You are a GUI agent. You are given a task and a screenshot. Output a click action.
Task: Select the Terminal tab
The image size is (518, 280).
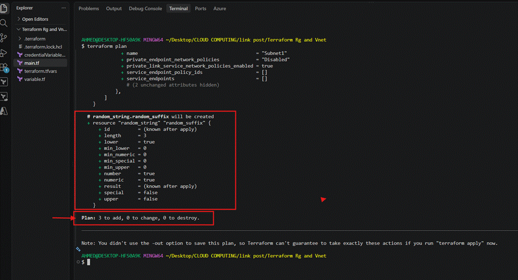[178, 9]
